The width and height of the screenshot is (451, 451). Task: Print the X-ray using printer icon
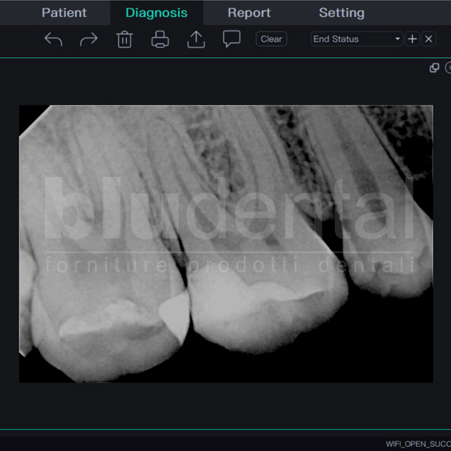tap(160, 39)
